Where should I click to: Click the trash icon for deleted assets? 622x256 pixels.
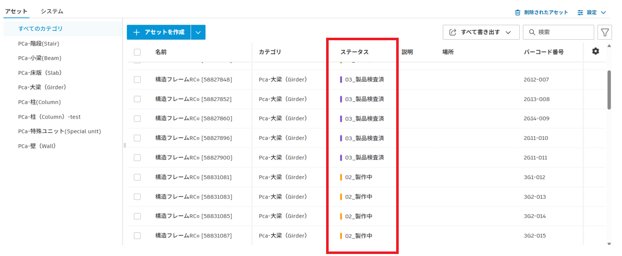517,13
